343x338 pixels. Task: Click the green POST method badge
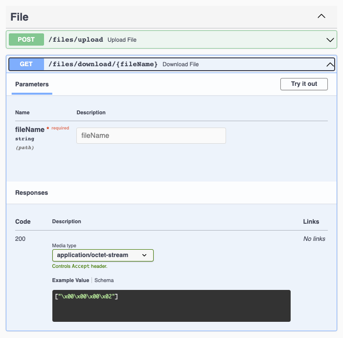(26, 40)
